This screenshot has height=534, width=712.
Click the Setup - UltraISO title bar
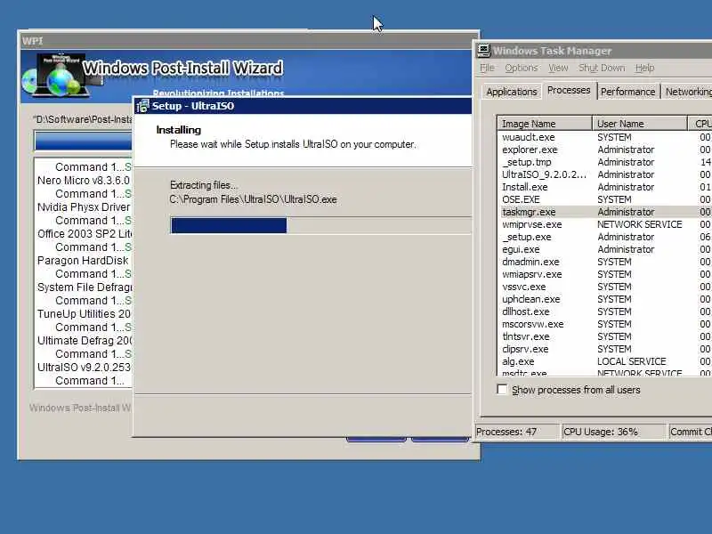click(x=303, y=106)
